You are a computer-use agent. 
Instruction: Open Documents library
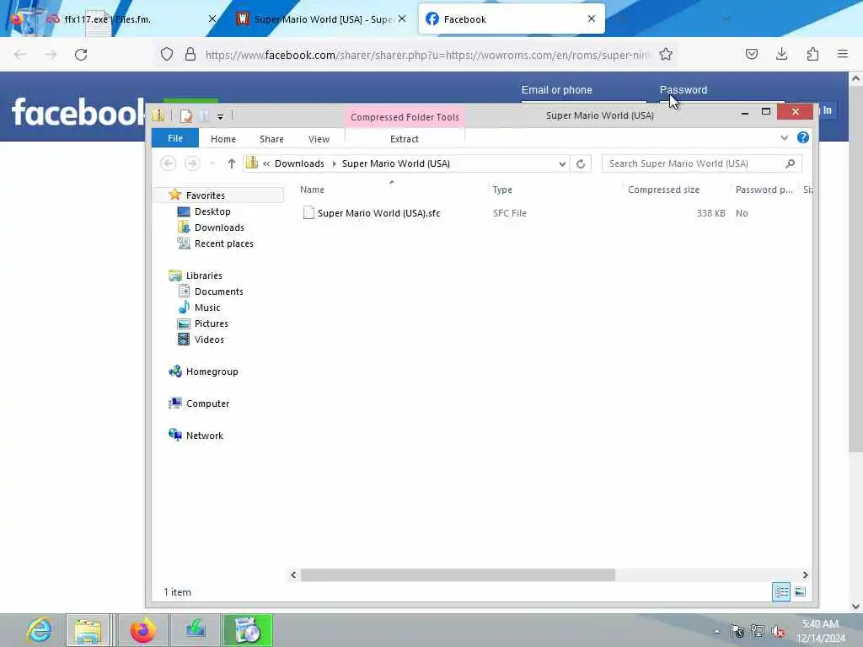click(218, 291)
